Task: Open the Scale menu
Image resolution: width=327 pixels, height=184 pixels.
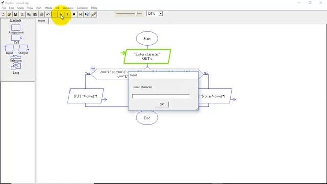Action: [x=20, y=8]
